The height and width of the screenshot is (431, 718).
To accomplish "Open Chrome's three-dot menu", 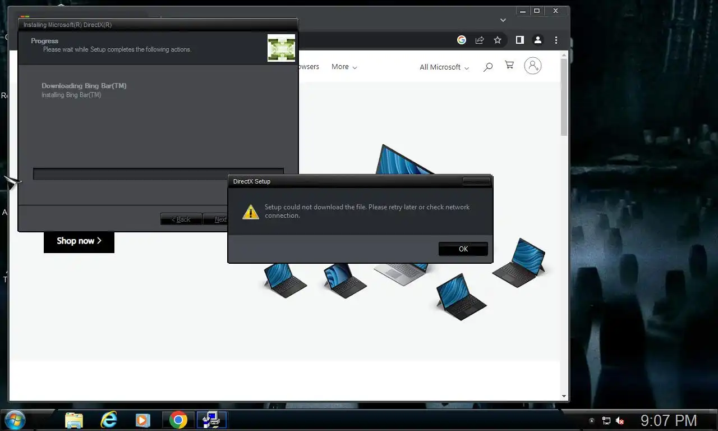I will click(556, 40).
